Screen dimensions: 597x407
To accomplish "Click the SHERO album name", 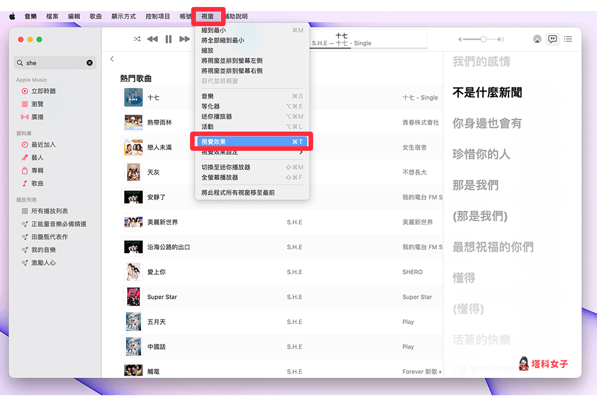I will click(x=412, y=272).
